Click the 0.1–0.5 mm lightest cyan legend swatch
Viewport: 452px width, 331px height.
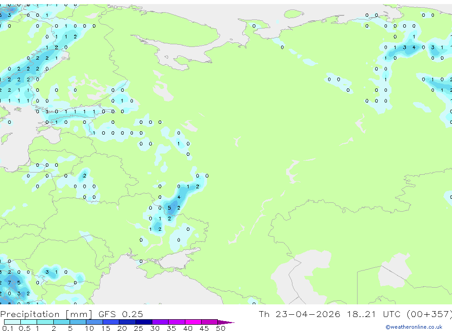pyautogui.click(x=12, y=322)
